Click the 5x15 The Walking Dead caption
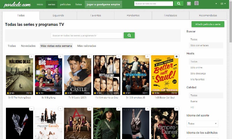Screen dimensions: 232x139 click(x=20, y=97)
